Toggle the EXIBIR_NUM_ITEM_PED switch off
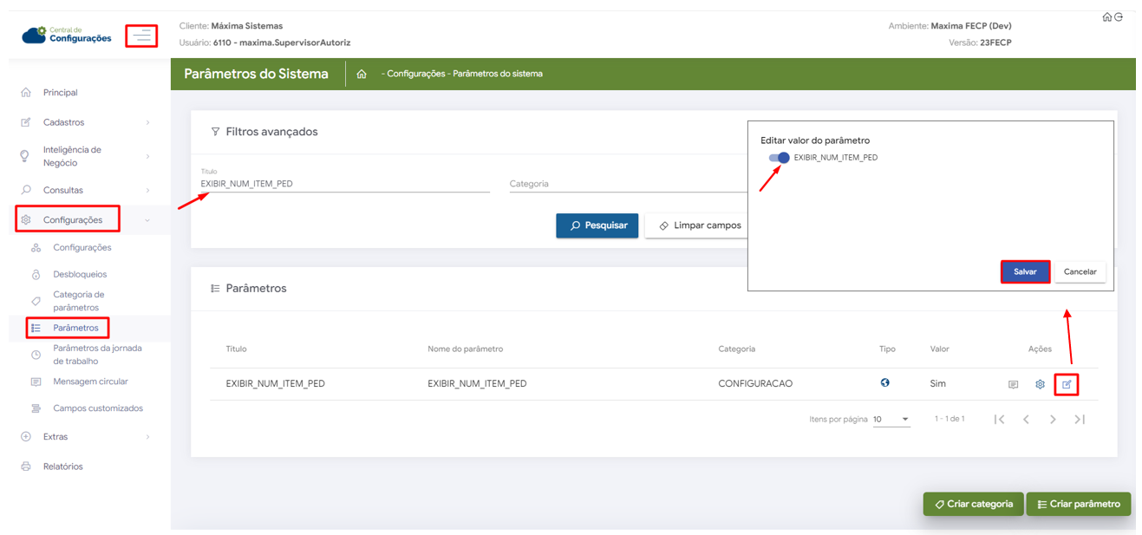1142x535 pixels. point(779,158)
